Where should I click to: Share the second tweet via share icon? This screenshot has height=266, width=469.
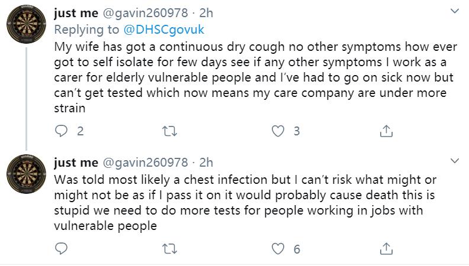[386, 249]
